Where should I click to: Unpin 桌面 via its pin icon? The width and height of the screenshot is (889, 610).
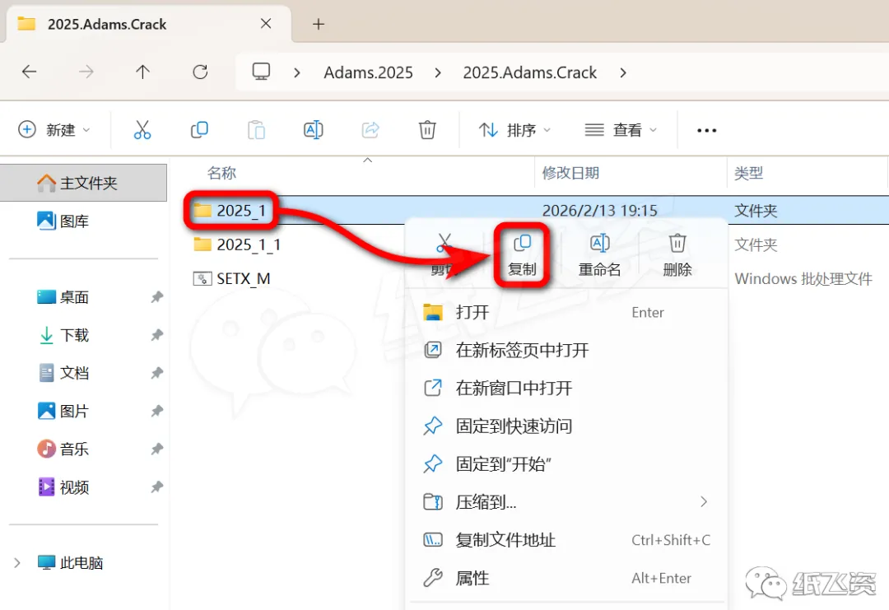pyautogui.click(x=157, y=296)
